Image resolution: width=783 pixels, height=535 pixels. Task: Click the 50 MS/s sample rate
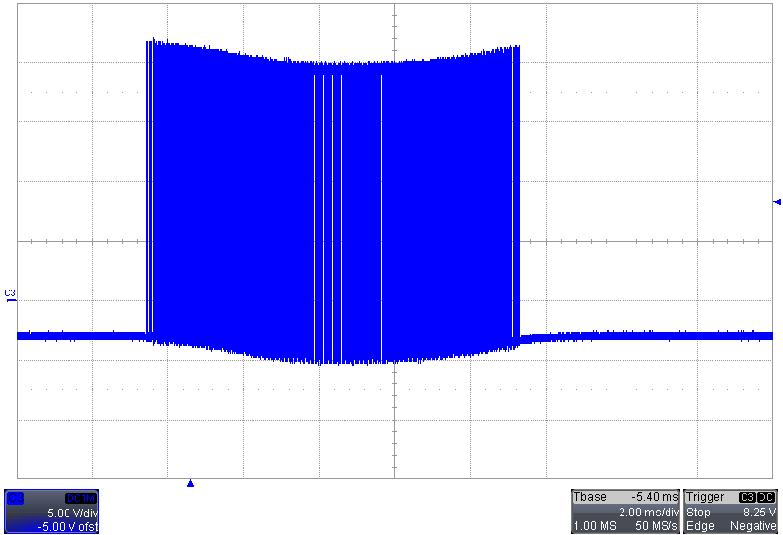coord(656,526)
